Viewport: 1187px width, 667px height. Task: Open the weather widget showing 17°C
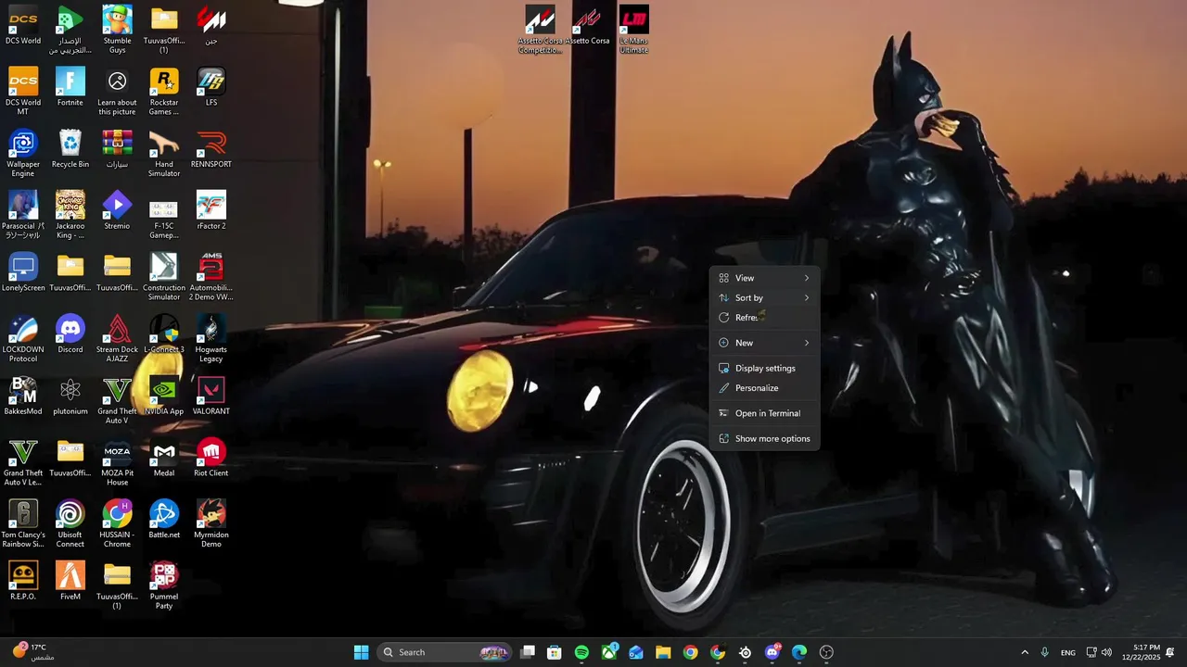tap(32, 652)
